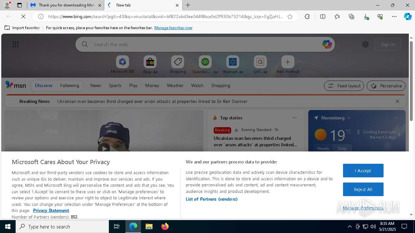Close the New tab tab

(x=177, y=5)
